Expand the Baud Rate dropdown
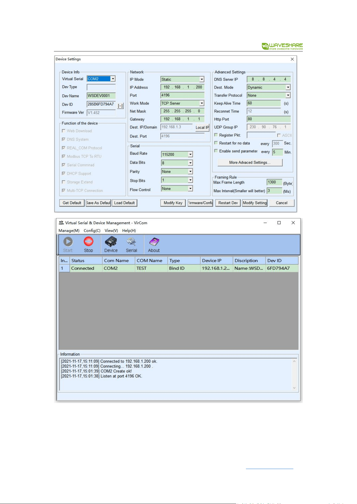Image resolution: width=357 pixels, height=504 pixels. click(x=190, y=154)
